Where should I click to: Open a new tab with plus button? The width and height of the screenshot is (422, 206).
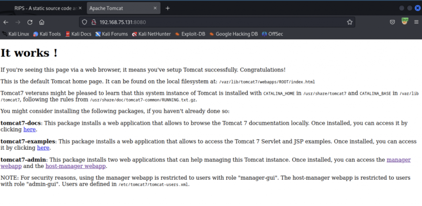168,8
